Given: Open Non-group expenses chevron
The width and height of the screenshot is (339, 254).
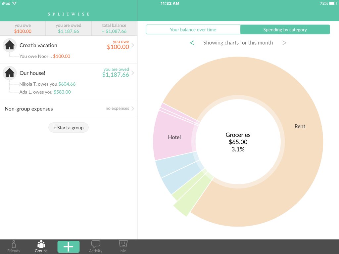Looking at the screenshot, I should (133, 108).
